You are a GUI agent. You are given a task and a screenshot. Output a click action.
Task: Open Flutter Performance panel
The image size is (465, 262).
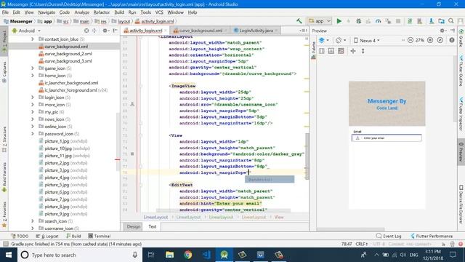pos(432,236)
